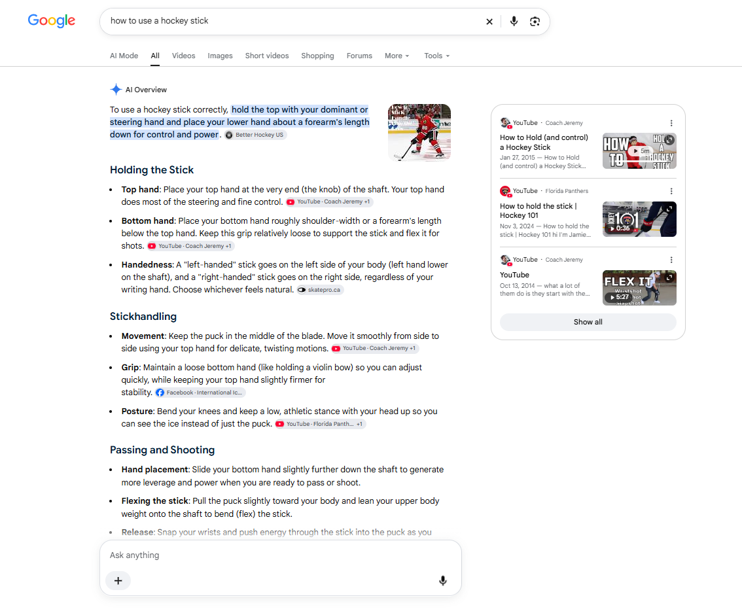Click the plus button in Ask anything box
The width and height of the screenshot is (742, 613).
pos(118,580)
